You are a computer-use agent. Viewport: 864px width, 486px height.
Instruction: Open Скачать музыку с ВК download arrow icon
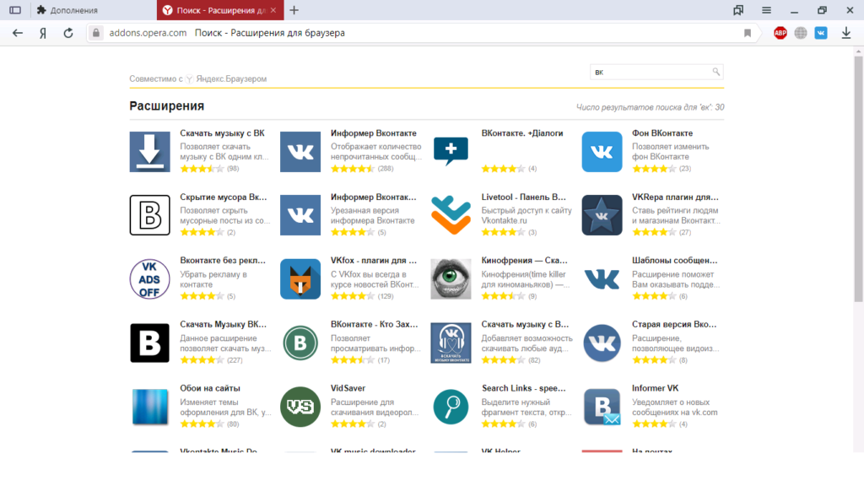pos(150,152)
